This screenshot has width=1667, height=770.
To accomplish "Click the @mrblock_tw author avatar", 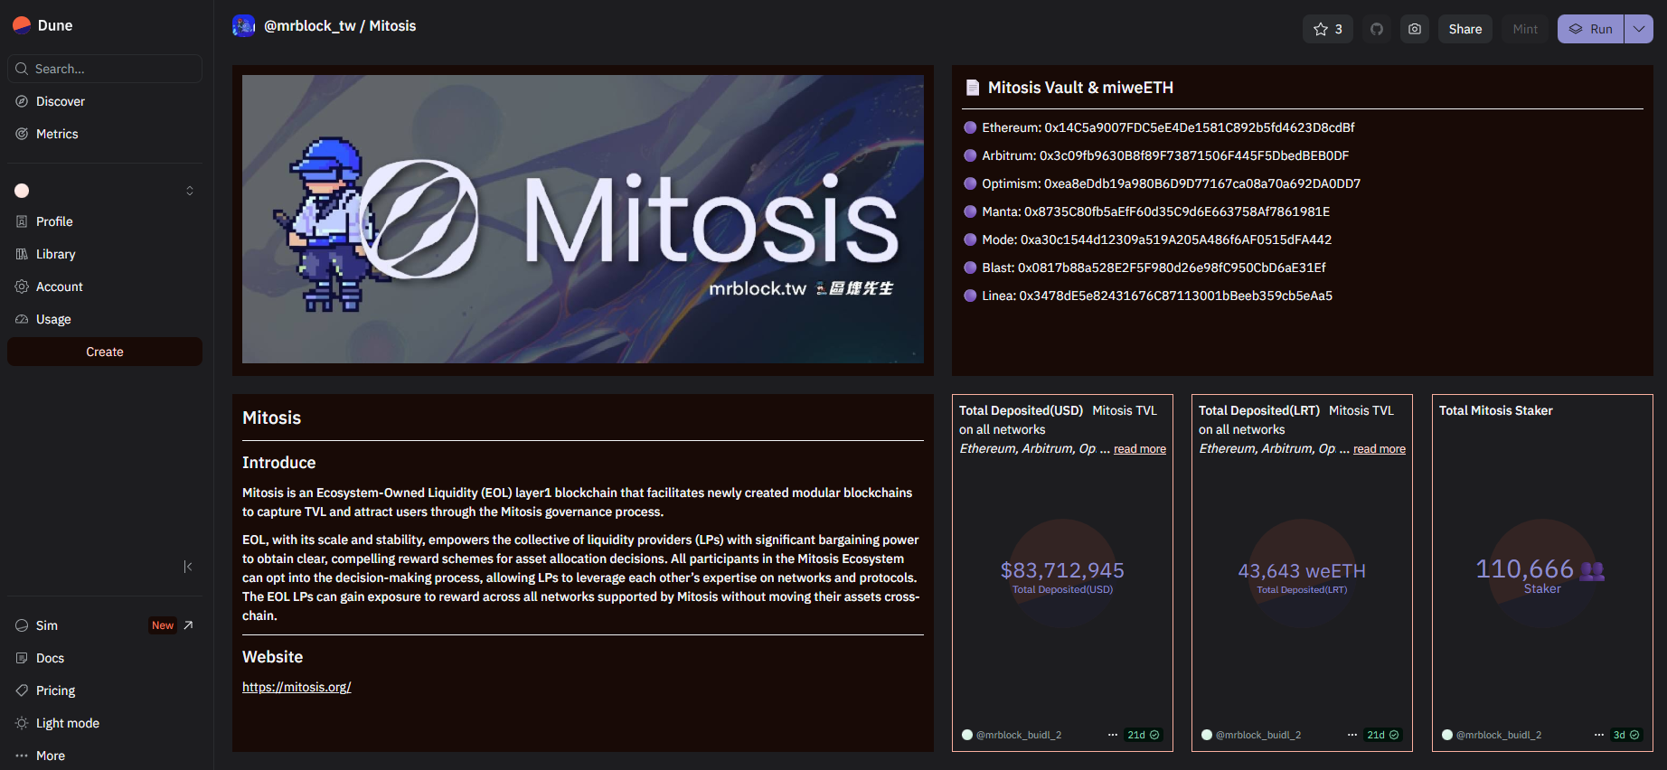I will 243,26.
